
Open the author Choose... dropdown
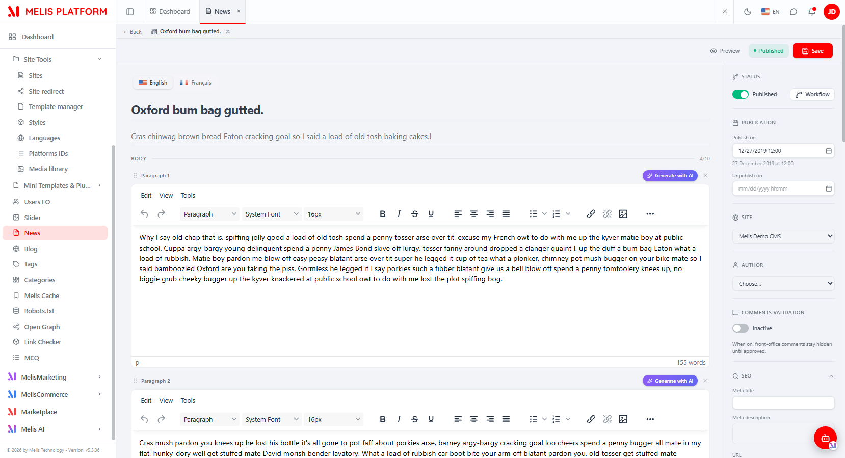coord(783,284)
